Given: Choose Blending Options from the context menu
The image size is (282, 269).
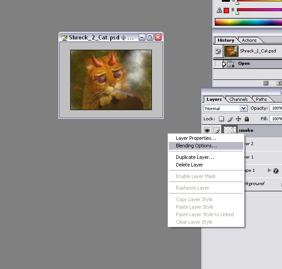Looking at the screenshot, I should click(206, 146).
